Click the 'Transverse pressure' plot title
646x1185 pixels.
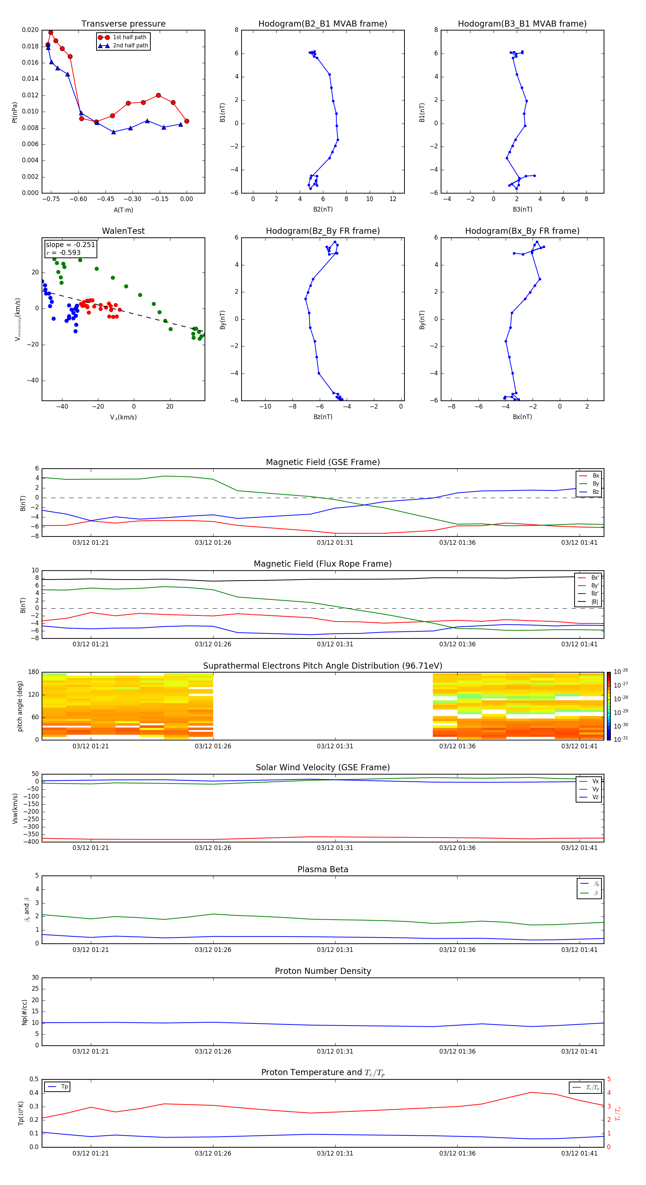(x=123, y=24)
